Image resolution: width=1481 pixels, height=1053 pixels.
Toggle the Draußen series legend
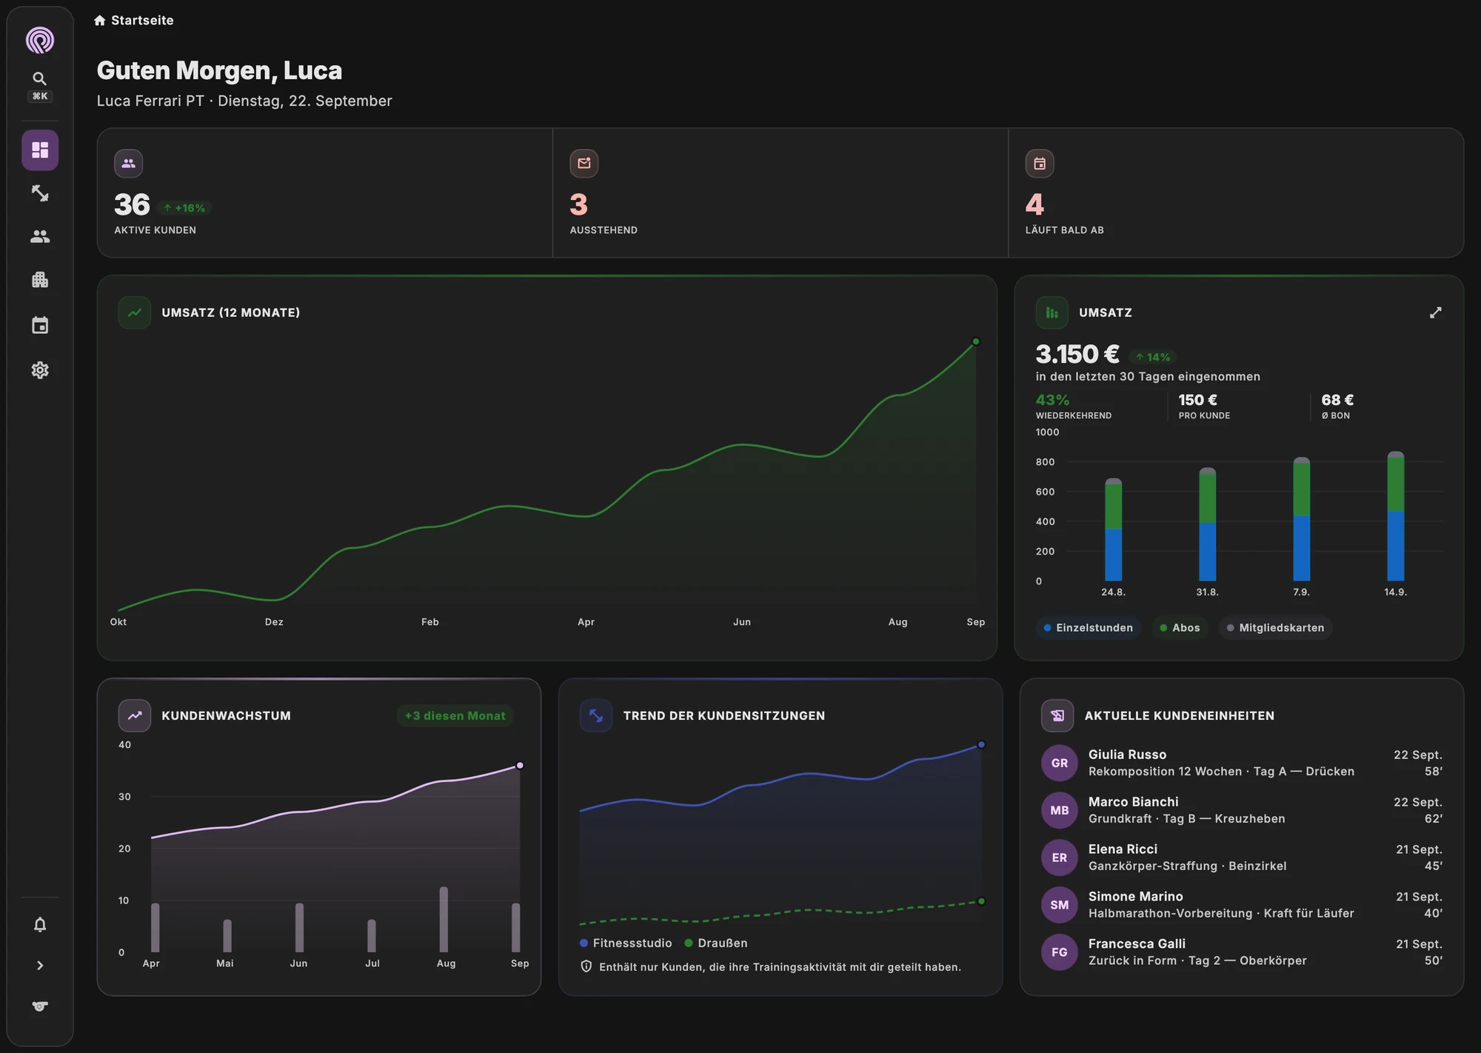[716, 943]
